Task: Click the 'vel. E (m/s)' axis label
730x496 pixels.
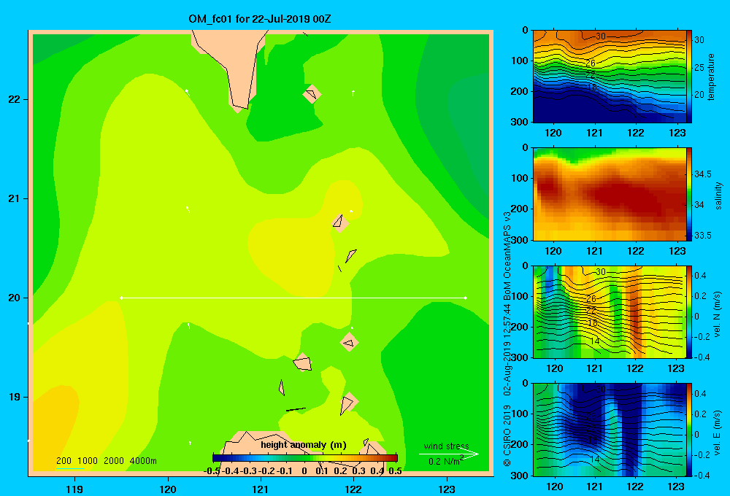Action: click(717, 433)
